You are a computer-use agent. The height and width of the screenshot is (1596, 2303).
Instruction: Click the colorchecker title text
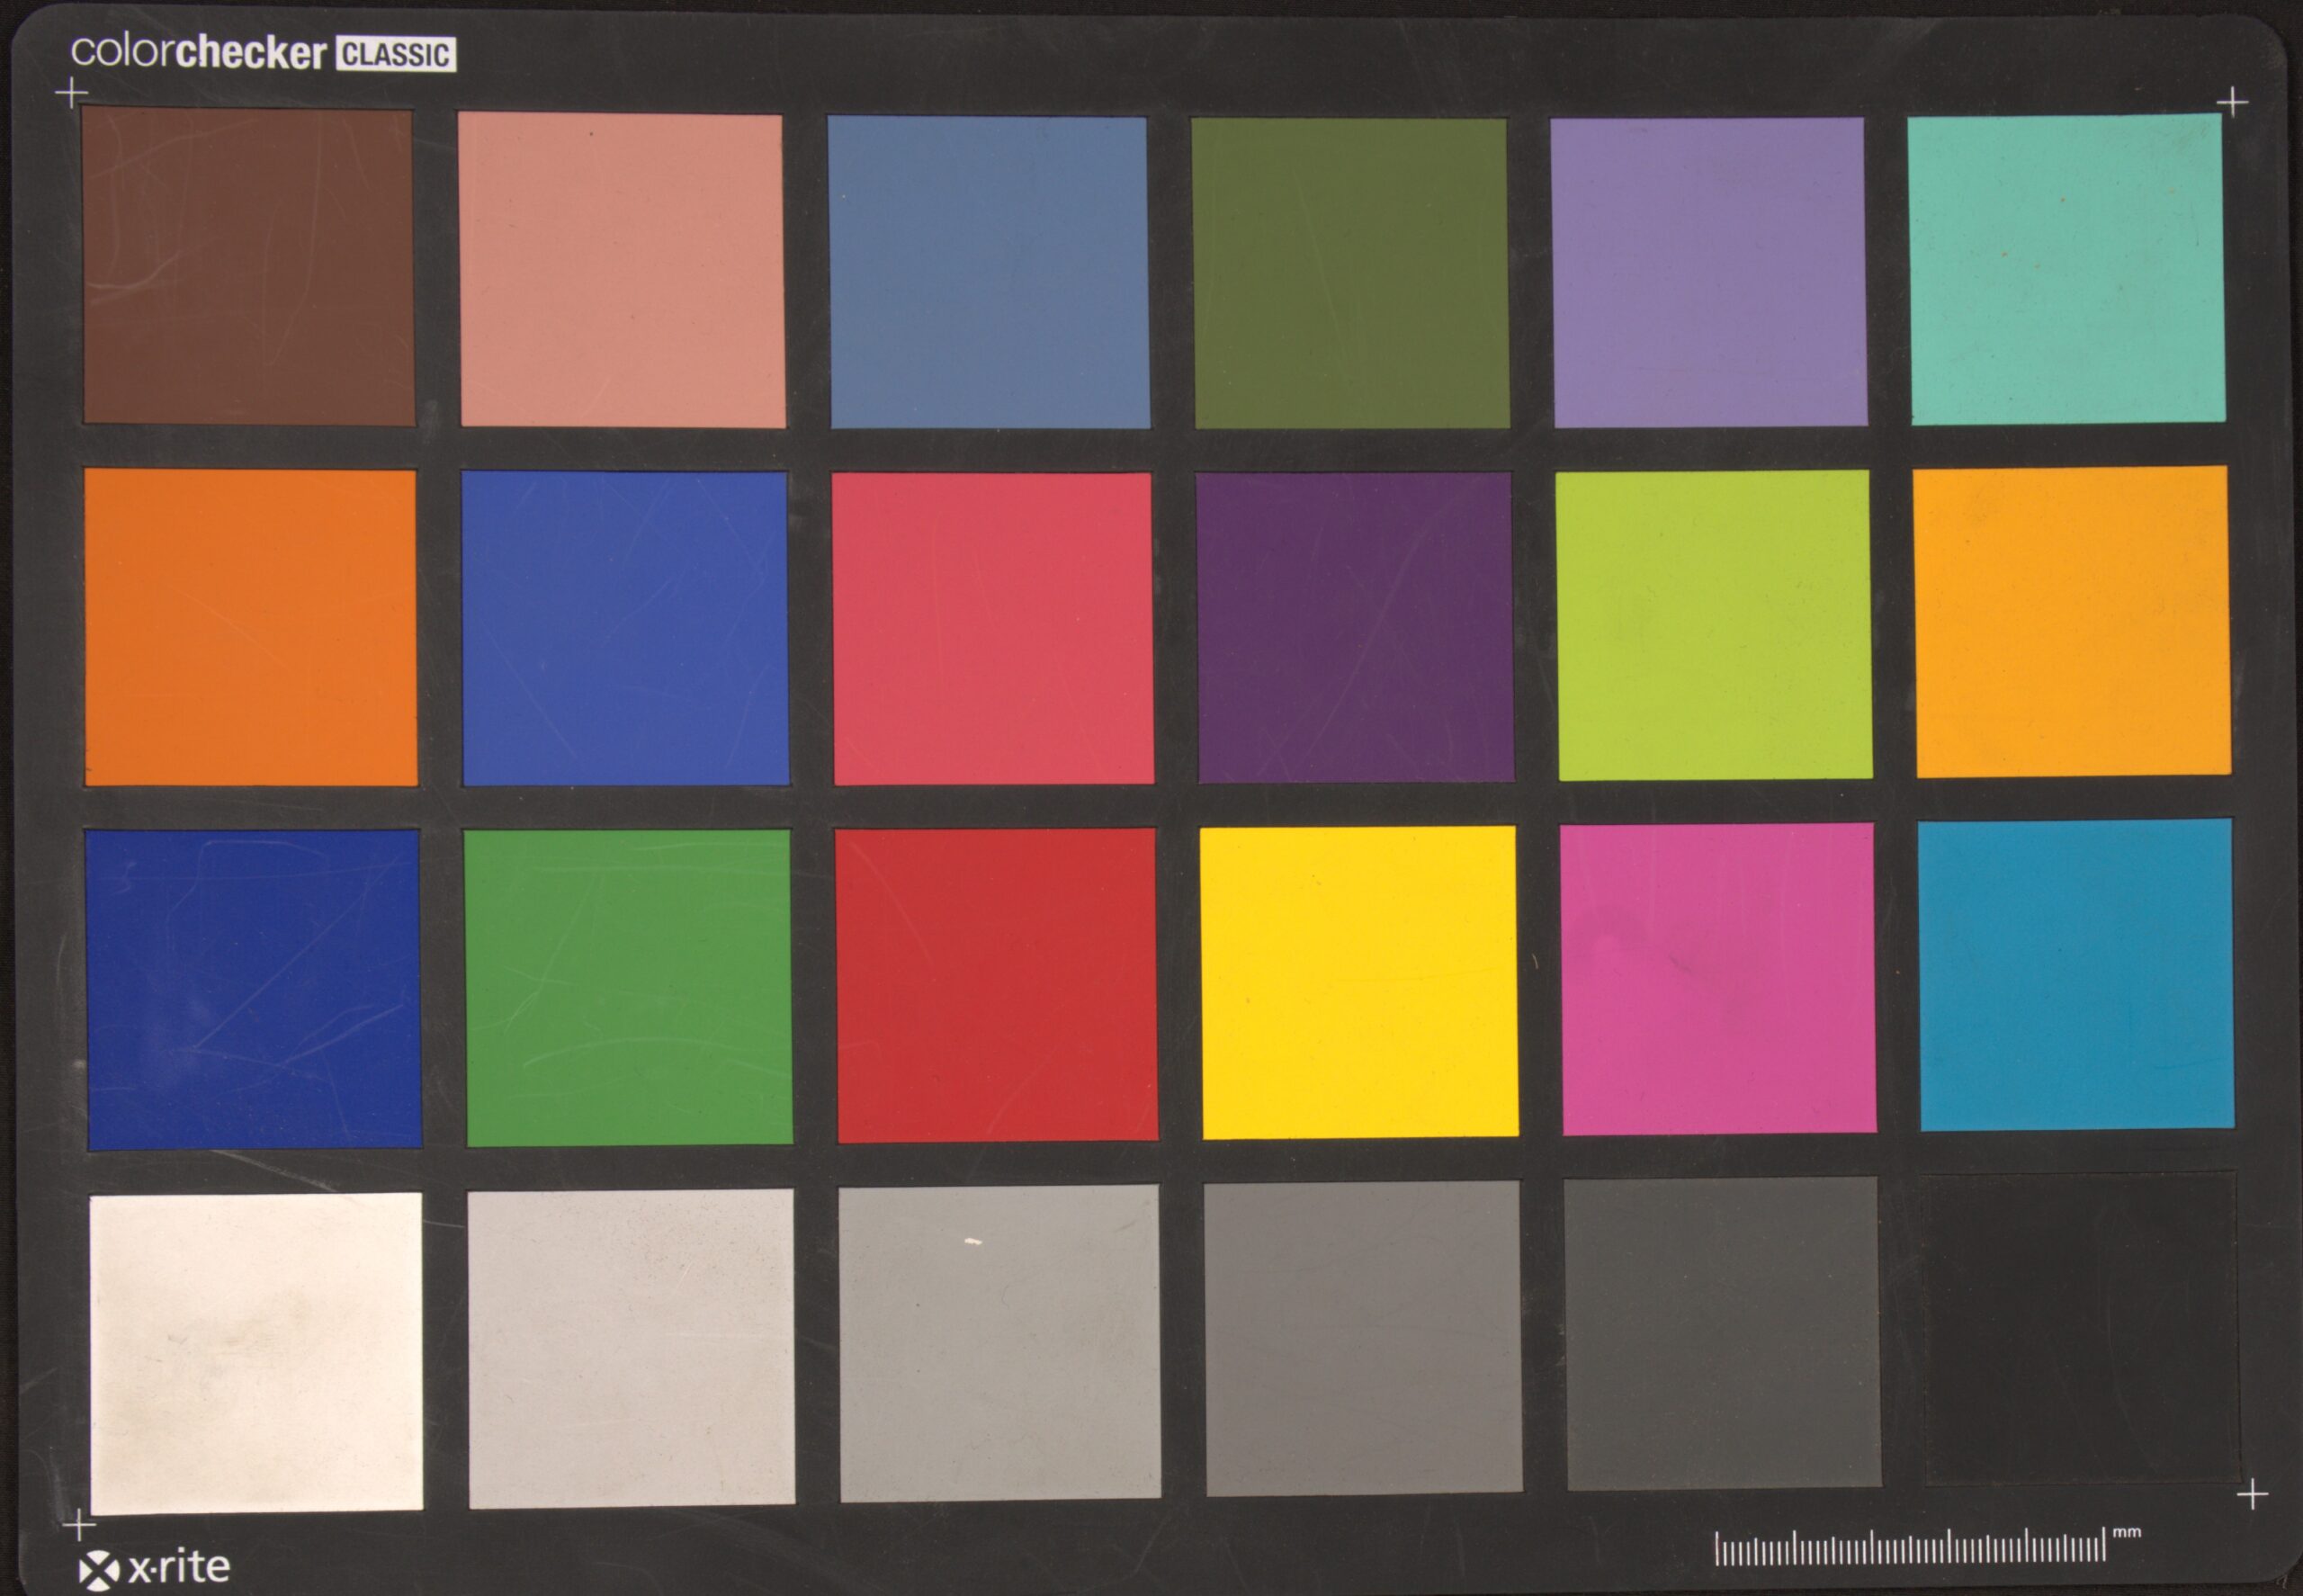pyautogui.click(x=198, y=52)
